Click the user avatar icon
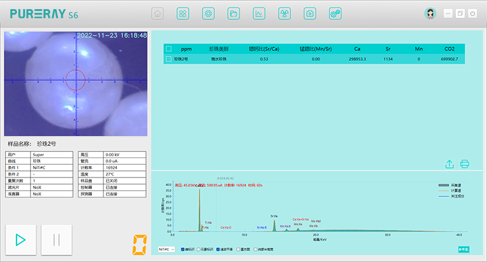The width and height of the screenshot is (487, 262). point(430,13)
